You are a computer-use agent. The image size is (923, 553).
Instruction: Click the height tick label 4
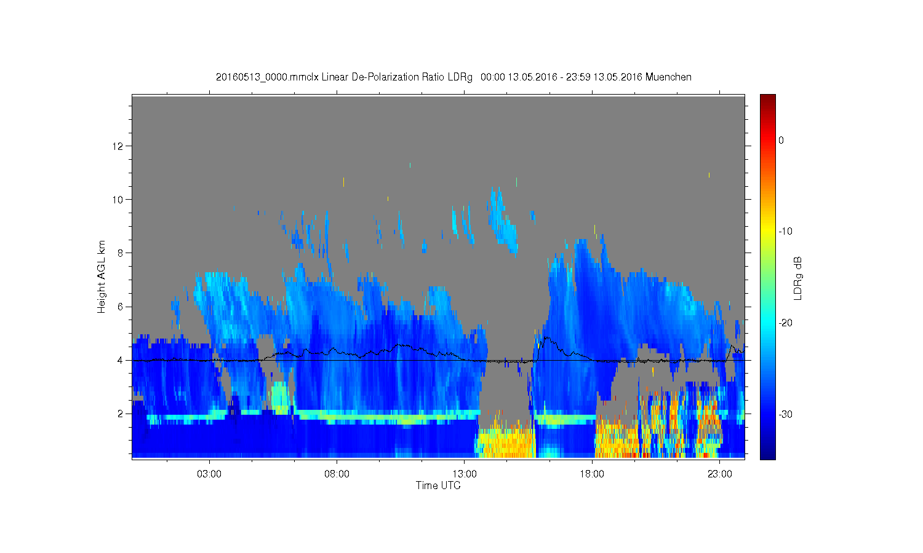click(x=120, y=360)
